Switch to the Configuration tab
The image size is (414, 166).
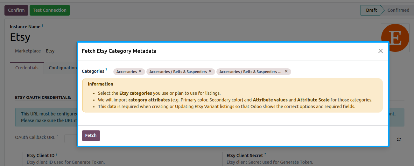[63, 68]
